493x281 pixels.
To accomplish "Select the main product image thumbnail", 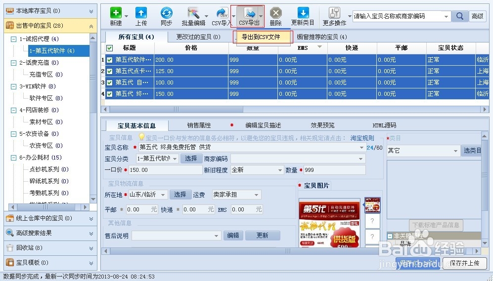I will point(329,223).
